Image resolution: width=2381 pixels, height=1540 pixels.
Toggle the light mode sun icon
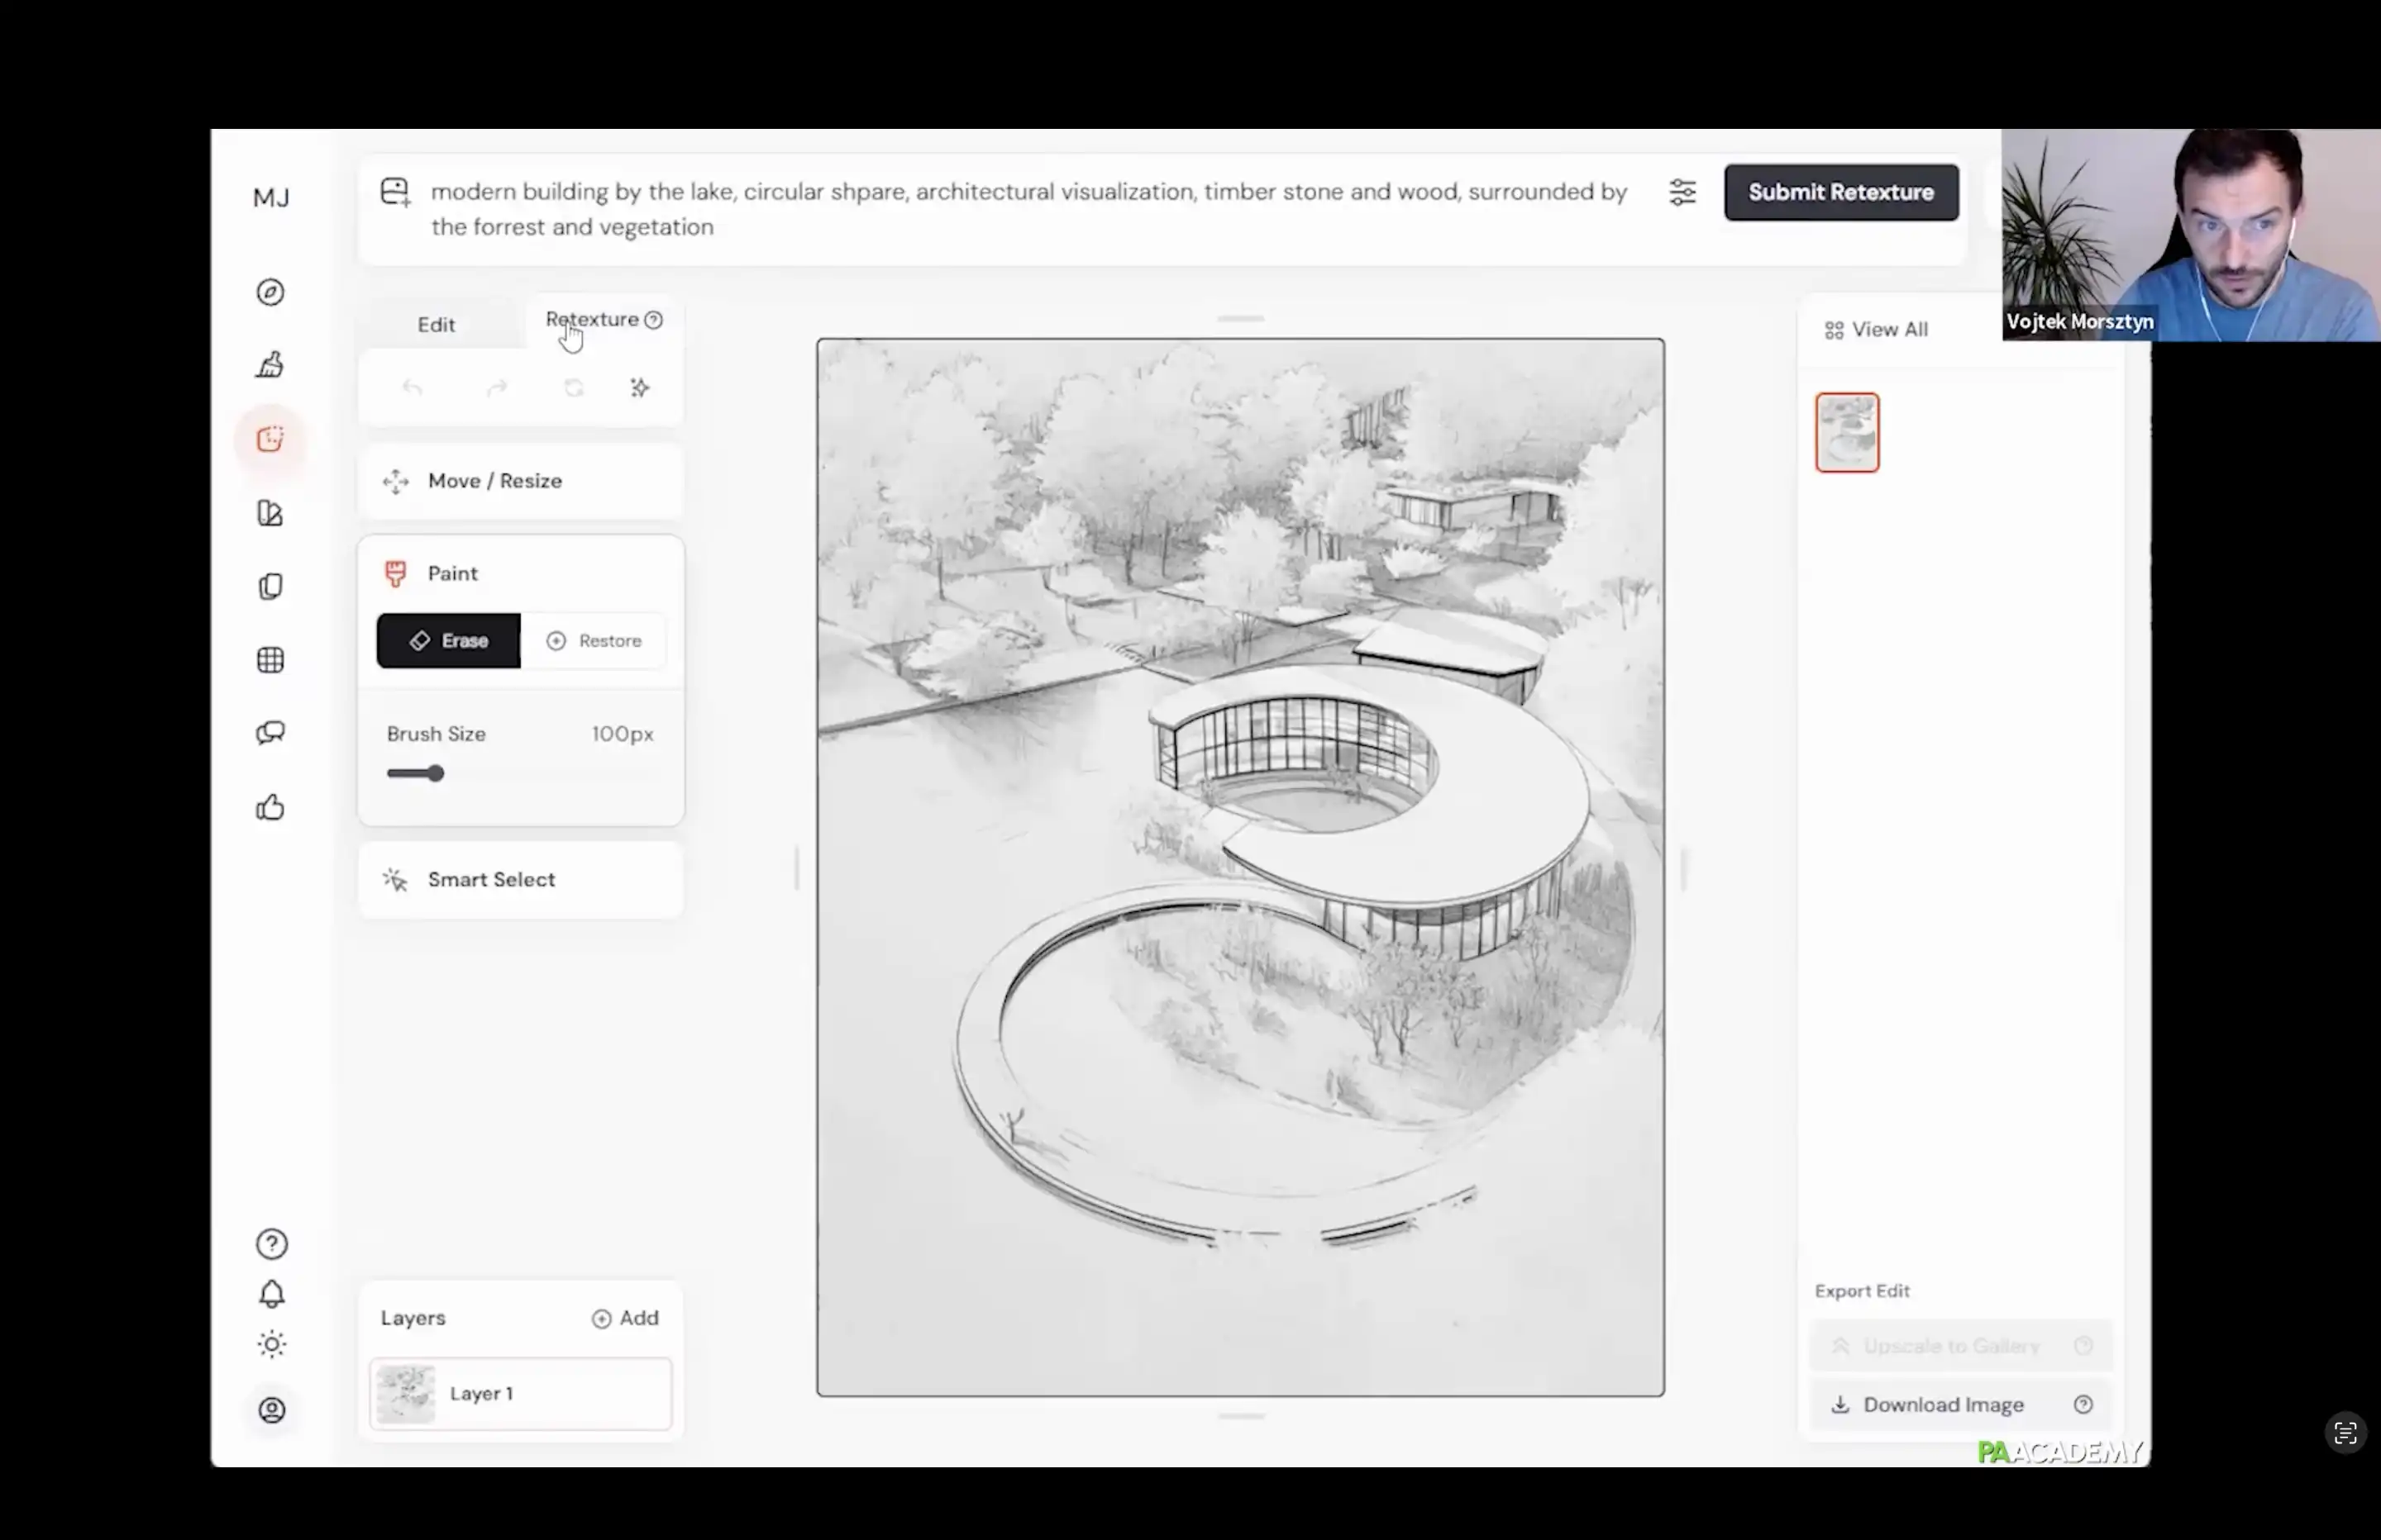[x=271, y=1344]
